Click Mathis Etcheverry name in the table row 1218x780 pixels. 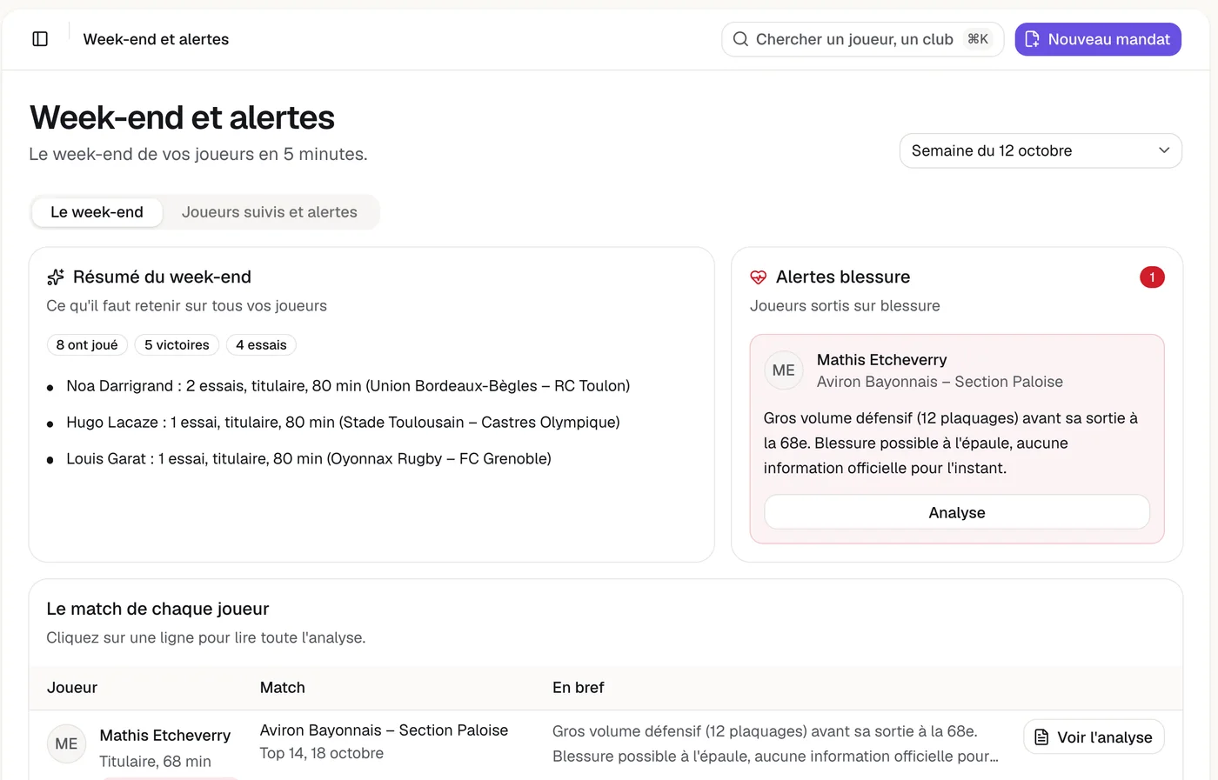pyautogui.click(x=165, y=736)
